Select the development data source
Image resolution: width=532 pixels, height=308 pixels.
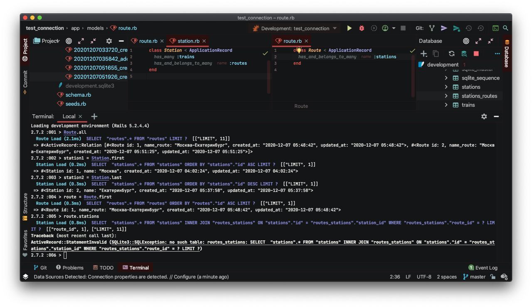tap(443, 65)
